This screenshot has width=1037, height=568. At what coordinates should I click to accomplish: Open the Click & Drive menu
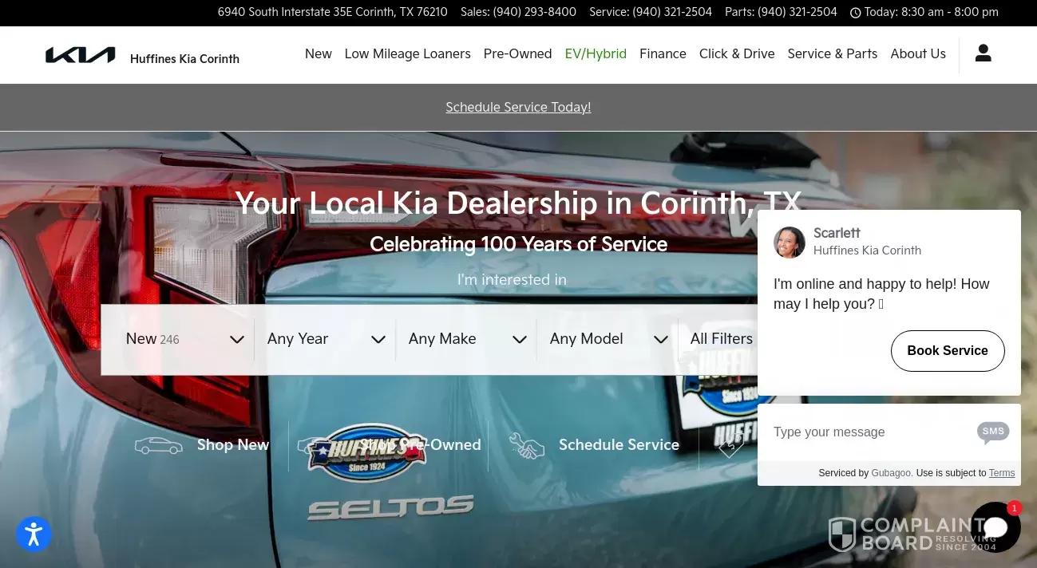click(x=737, y=54)
